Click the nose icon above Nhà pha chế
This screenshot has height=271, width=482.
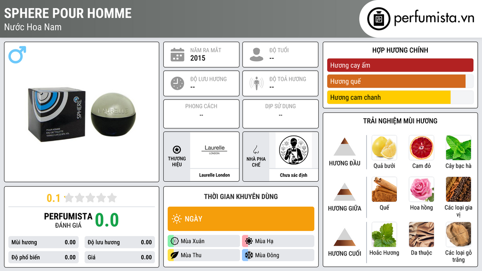click(256, 150)
